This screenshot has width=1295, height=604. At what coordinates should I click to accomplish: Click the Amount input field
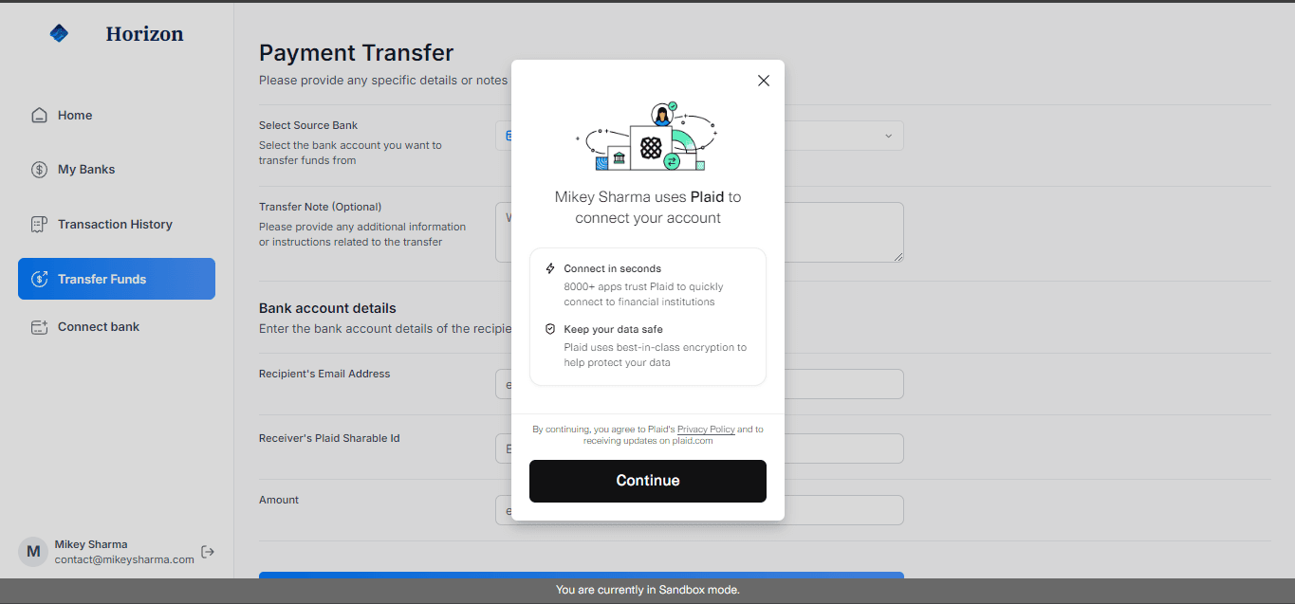click(699, 510)
